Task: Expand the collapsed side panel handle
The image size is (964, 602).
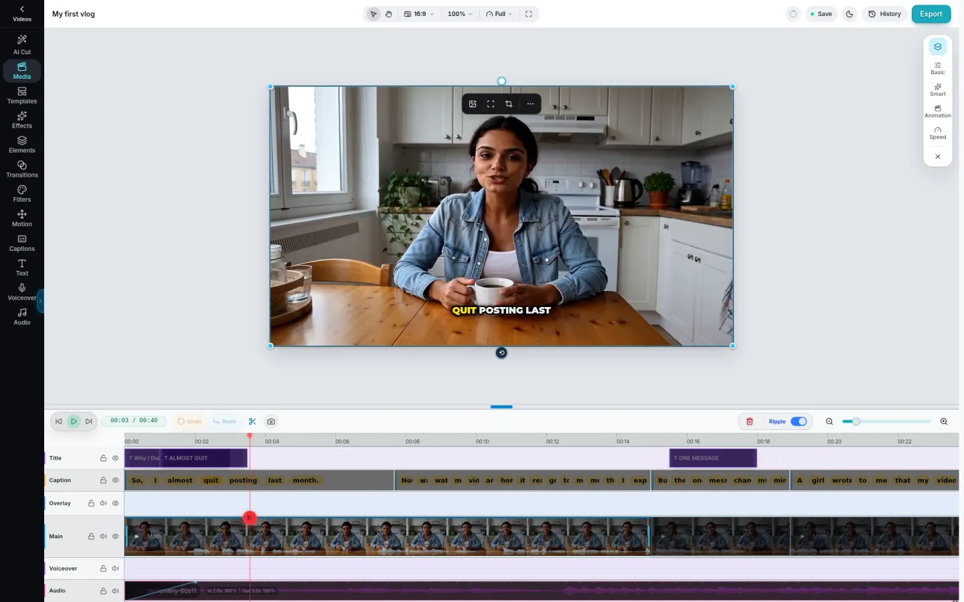Action: (x=40, y=301)
